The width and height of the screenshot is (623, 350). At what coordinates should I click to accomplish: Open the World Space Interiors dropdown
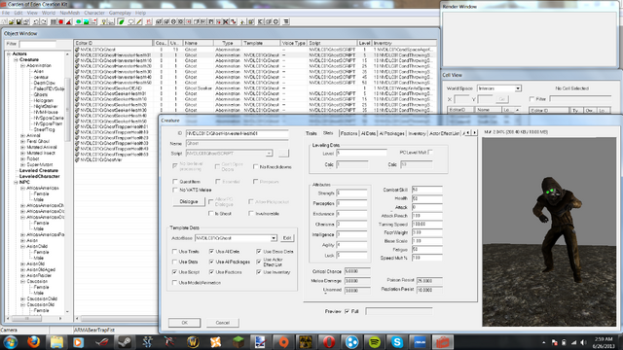518,88
